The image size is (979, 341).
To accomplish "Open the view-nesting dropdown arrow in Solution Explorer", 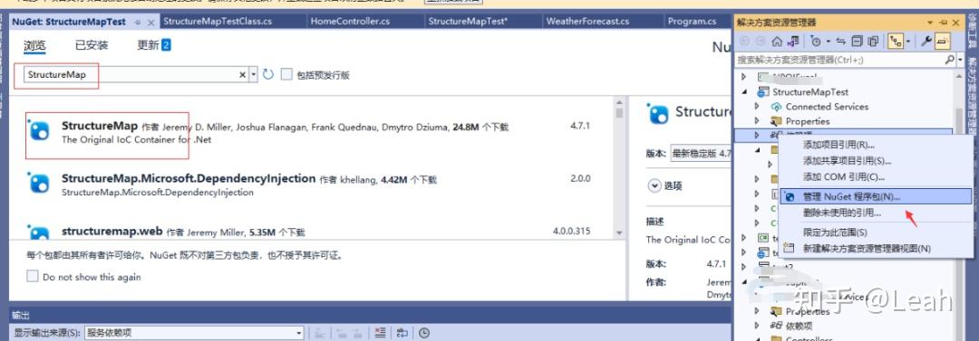I will point(907,42).
